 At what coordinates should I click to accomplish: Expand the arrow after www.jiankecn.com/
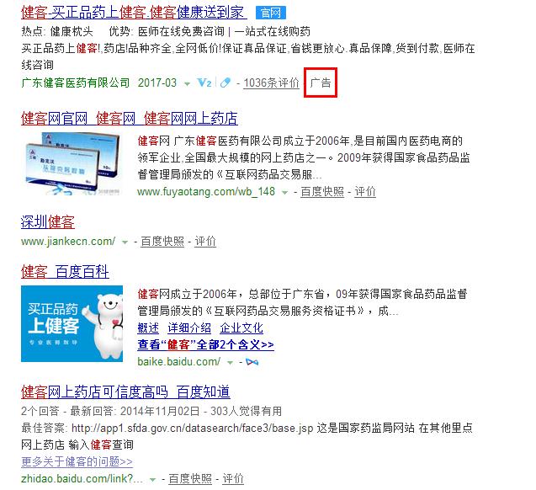tap(125, 242)
